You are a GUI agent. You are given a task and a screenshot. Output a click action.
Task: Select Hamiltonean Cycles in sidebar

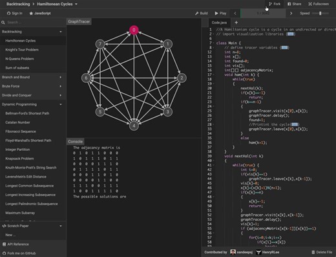[x=33, y=41]
